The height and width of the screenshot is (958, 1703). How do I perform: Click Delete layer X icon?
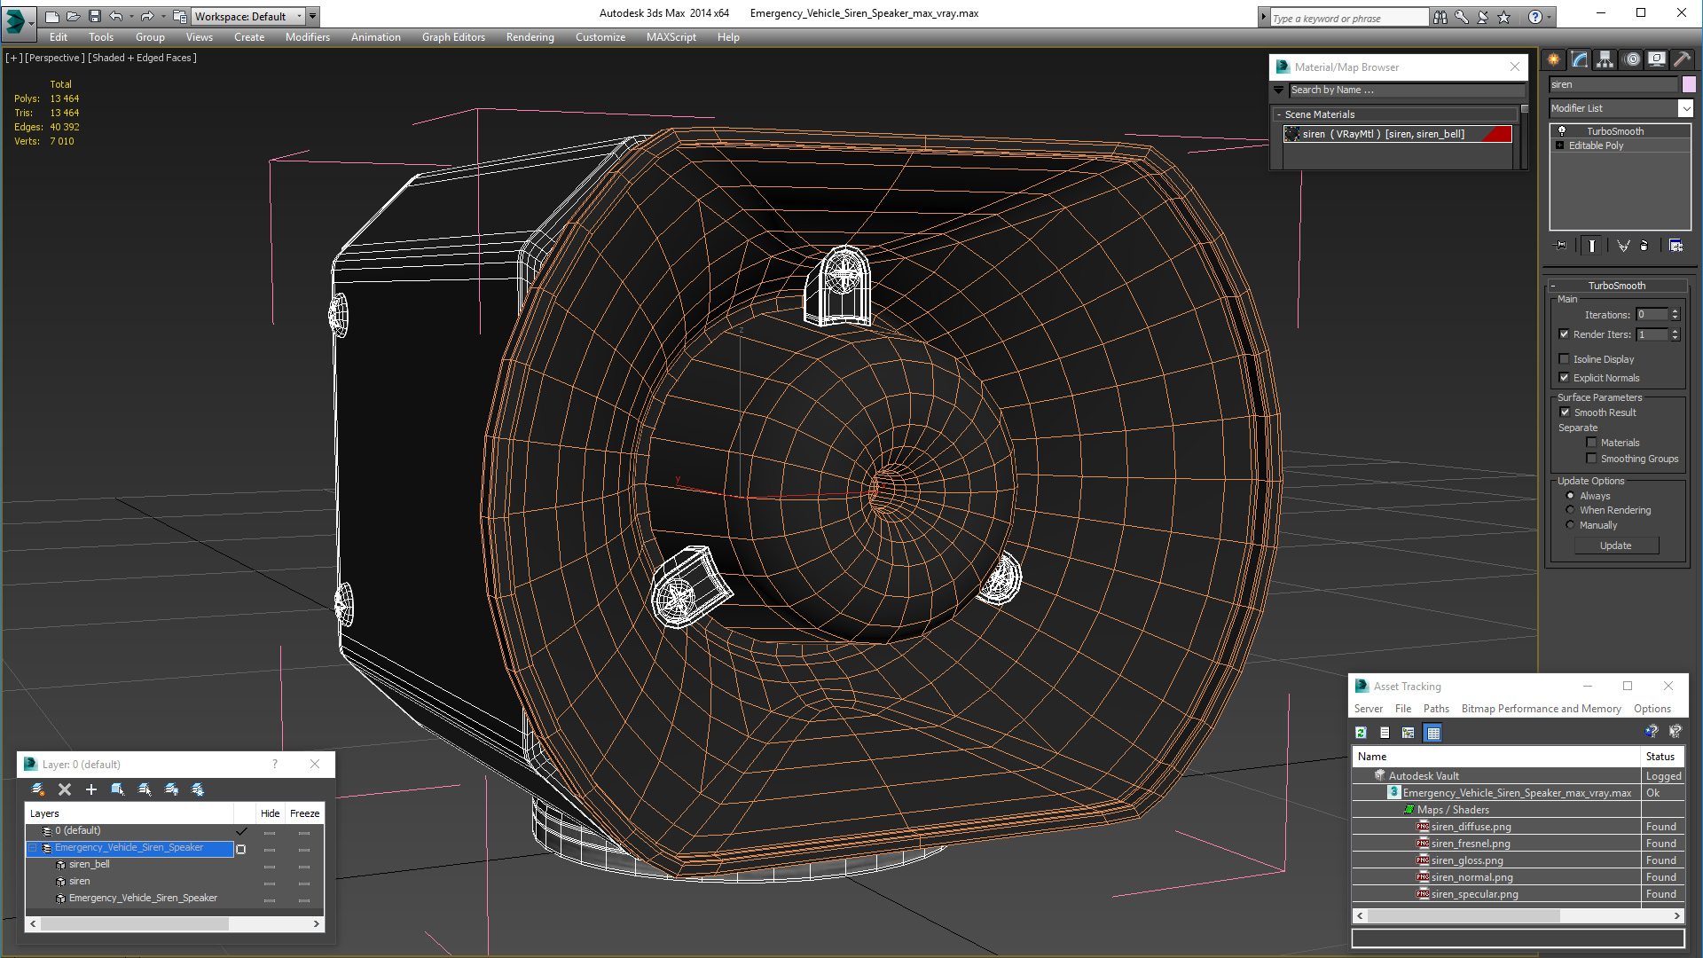pos(65,789)
